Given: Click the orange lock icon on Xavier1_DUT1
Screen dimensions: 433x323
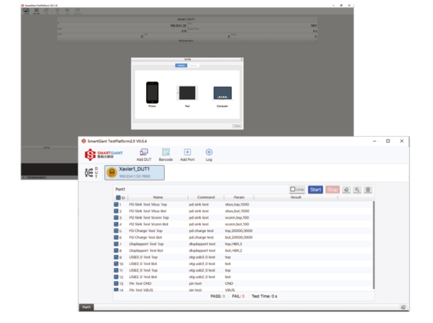Looking at the screenshot, I should point(112,173).
